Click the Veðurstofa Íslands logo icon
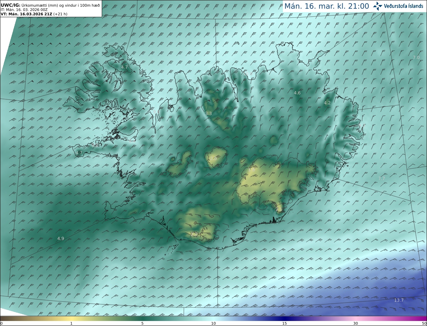This screenshot has height=326, width=427. [378, 6]
